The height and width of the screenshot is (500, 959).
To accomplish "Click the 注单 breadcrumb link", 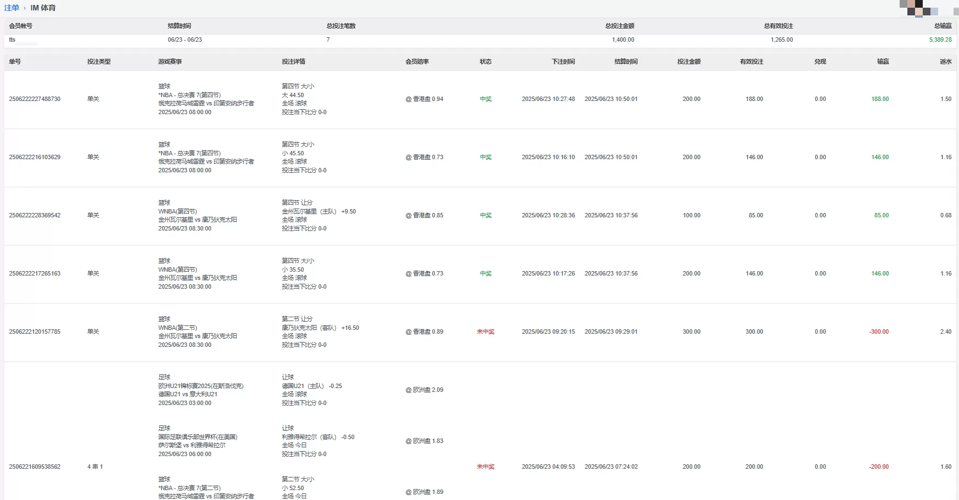I will 12,8.
